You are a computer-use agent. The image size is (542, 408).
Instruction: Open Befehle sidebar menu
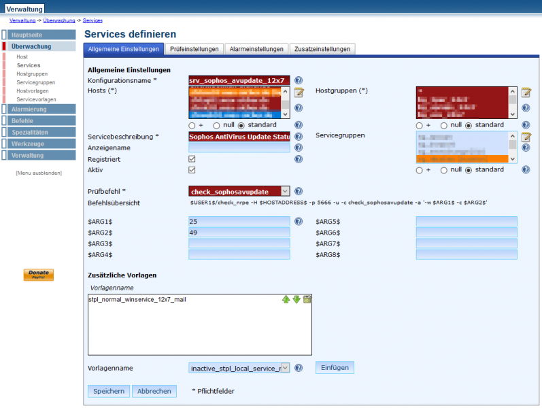(x=41, y=120)
